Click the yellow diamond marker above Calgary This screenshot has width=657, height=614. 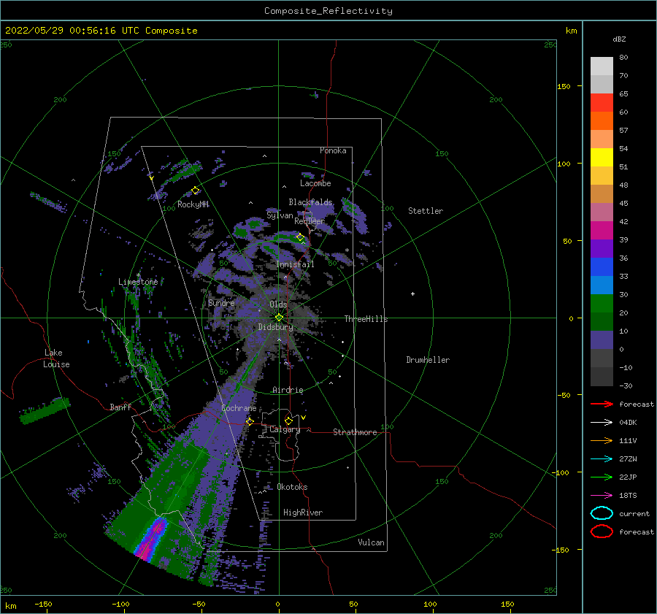[x=288, y=421]
